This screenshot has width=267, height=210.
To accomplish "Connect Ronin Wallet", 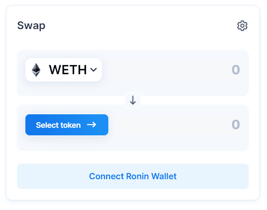I will coord(133,176).
